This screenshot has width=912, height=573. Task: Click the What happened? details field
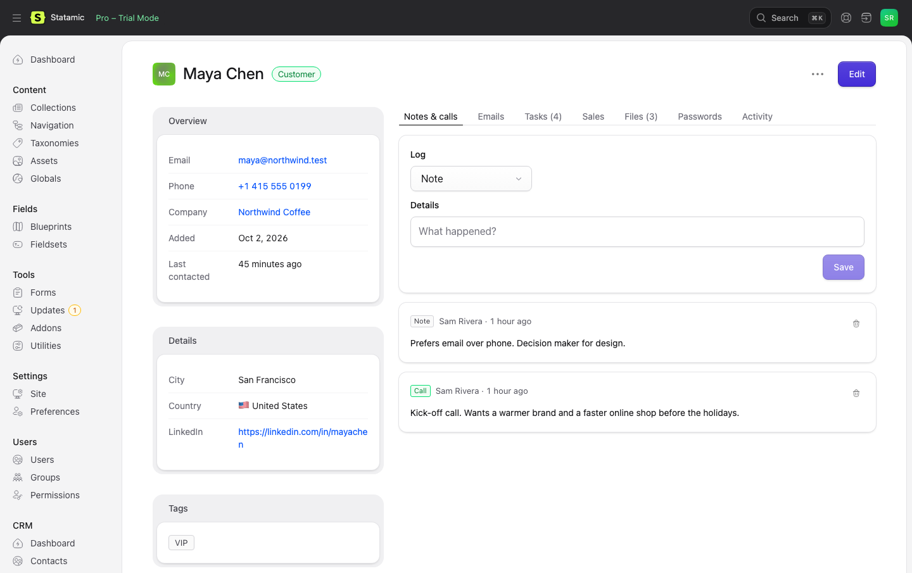tap(637, 232)
